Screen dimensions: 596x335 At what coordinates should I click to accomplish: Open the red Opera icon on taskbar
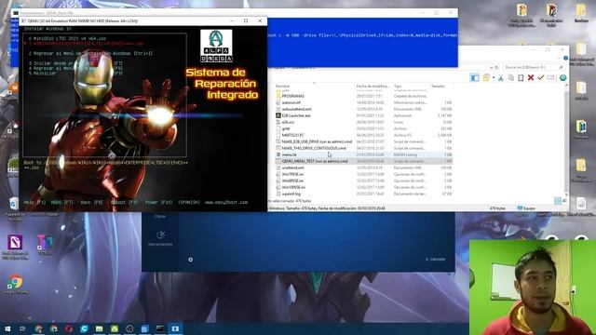tap(69, 328)
